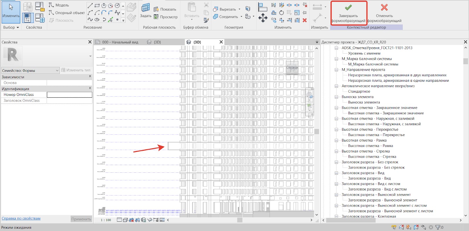Click the Применить button
Viewport: 469px width, 231px height.
coord(81,219)
